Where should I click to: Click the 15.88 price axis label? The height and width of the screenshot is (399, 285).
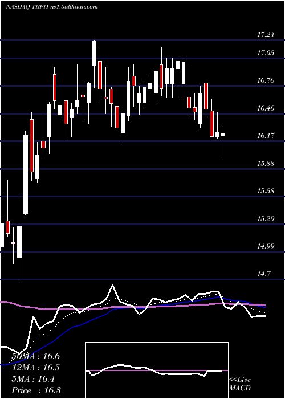point(266,164)
